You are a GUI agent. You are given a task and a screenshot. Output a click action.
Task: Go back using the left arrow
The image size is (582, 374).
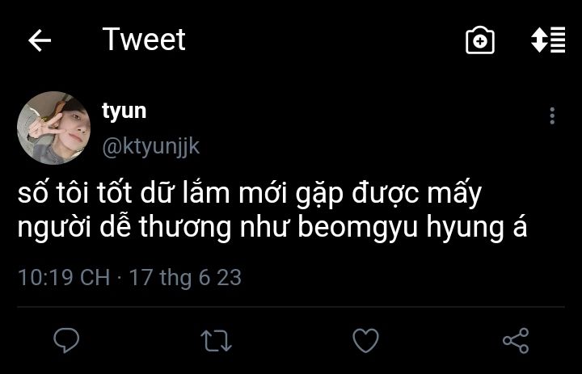point(40,41)
